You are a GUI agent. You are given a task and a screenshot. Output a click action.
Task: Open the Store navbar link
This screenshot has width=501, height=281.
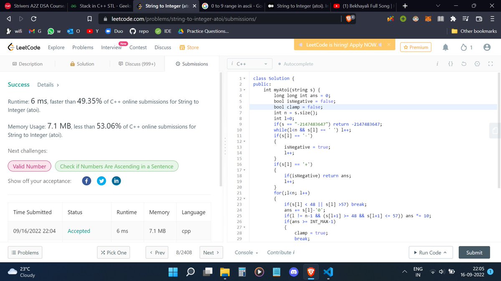189,47
